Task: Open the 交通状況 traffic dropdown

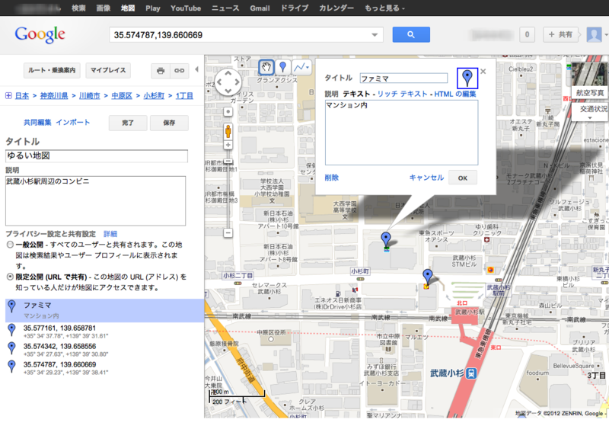Action: (590, 112)
